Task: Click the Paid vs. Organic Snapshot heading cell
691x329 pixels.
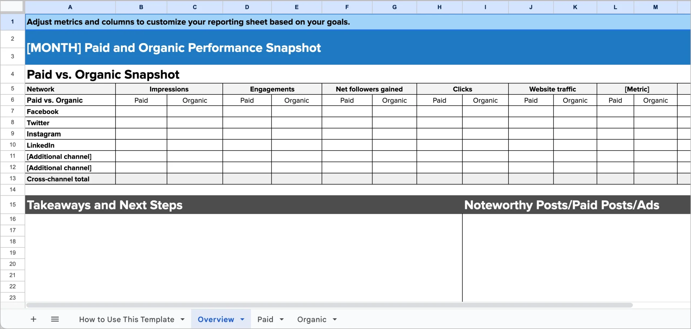Action: (103, 74)
